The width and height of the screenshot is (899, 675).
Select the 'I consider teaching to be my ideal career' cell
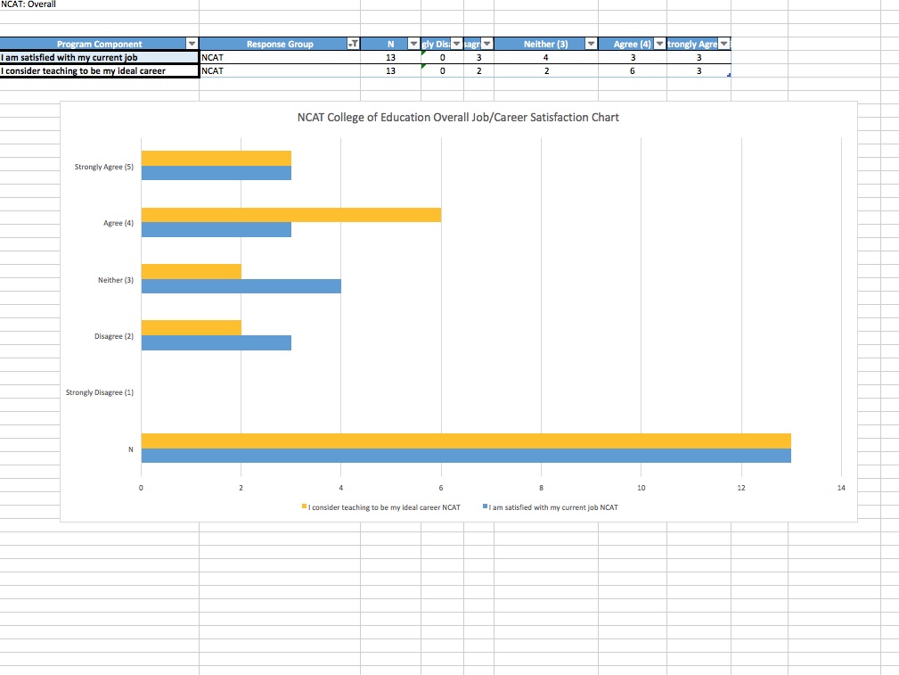(x=99, y=70)
